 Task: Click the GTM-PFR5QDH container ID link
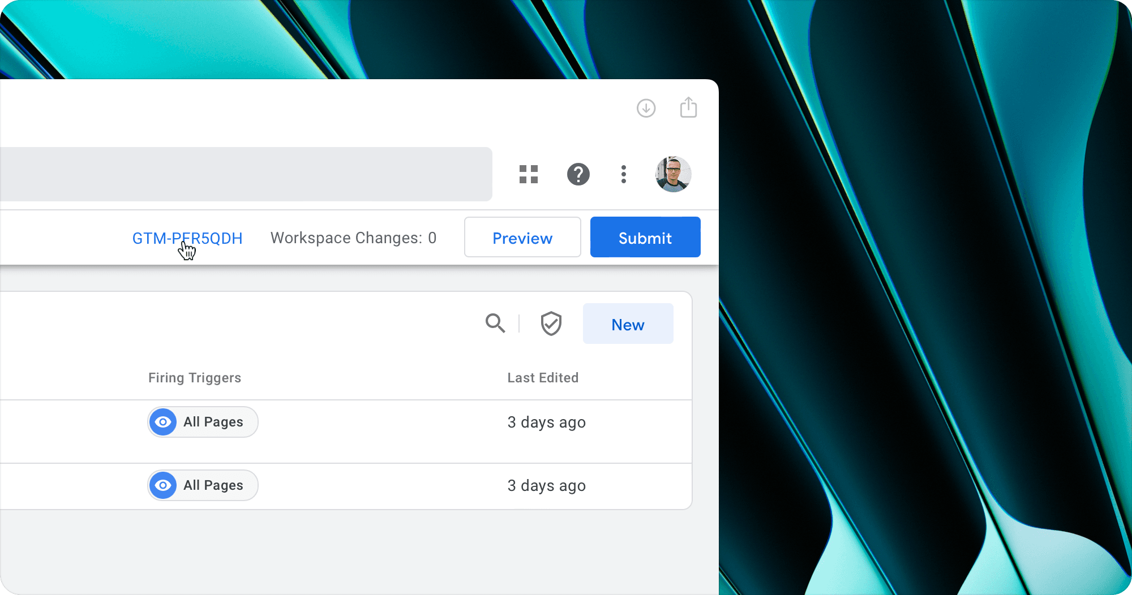pyautogui.click(x=187, y=238)
